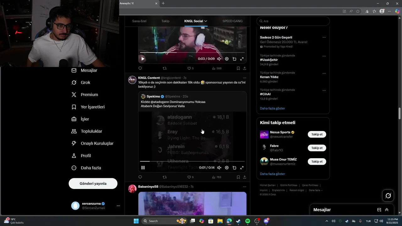This screenshot has height=226, width=402.
Task: Expand Daha fazla sidebar menu
Action: click(86, 168)
